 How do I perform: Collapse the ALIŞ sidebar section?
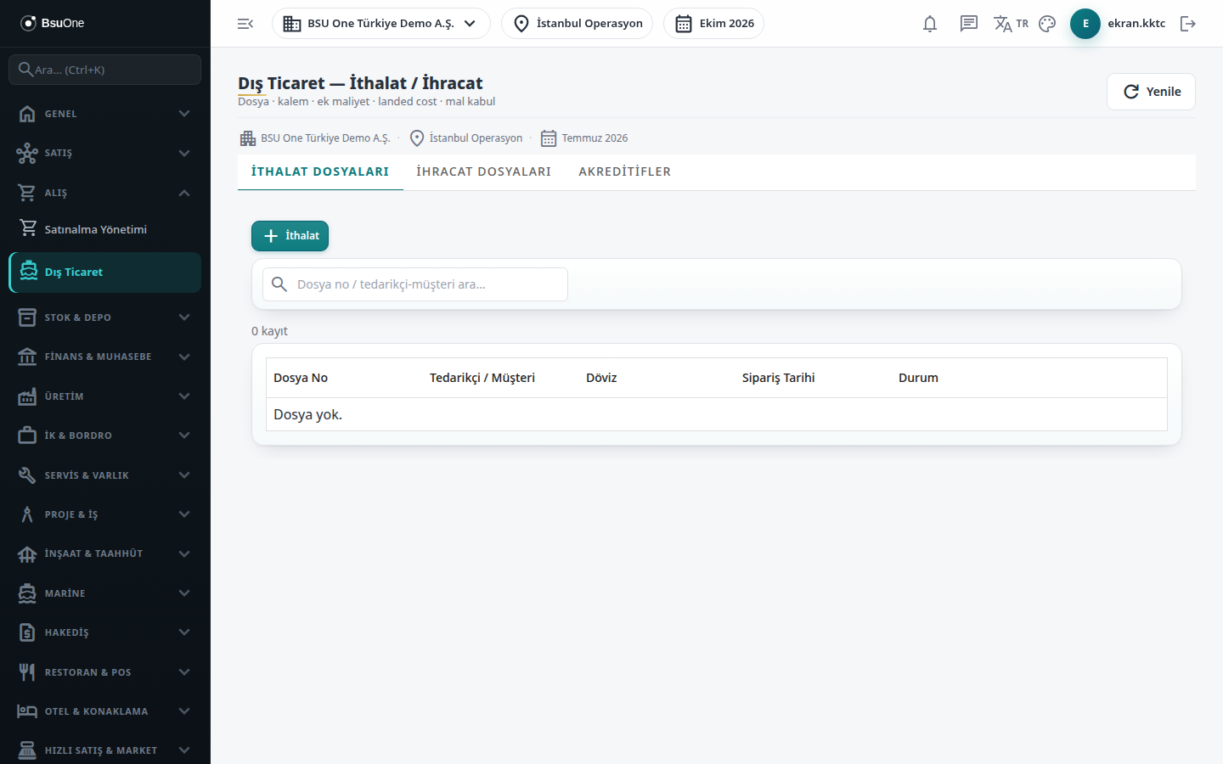[105, 193]
